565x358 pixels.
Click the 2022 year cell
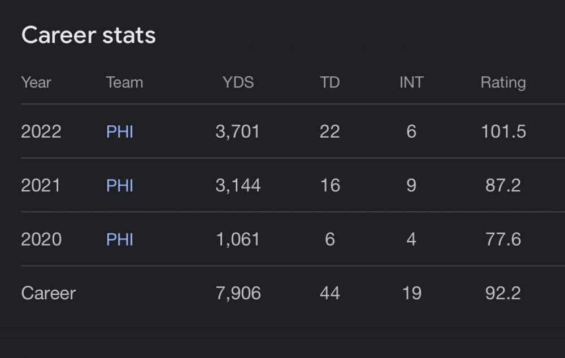[41, 132]
